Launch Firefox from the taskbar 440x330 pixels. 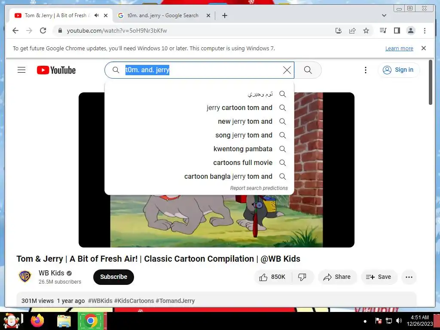click(37, 321)
